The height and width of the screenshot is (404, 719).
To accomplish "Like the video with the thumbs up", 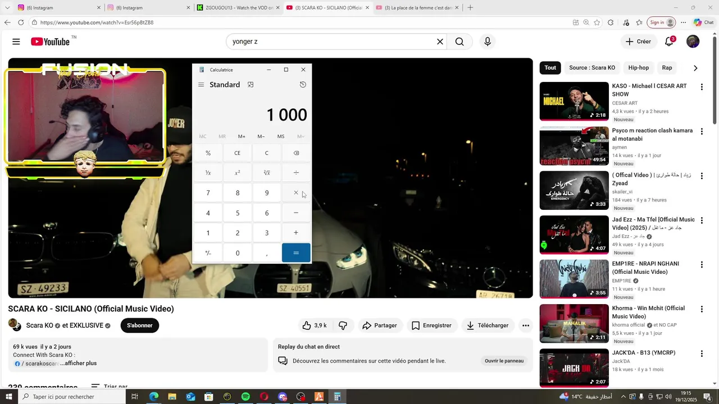I will pos(315,325).
